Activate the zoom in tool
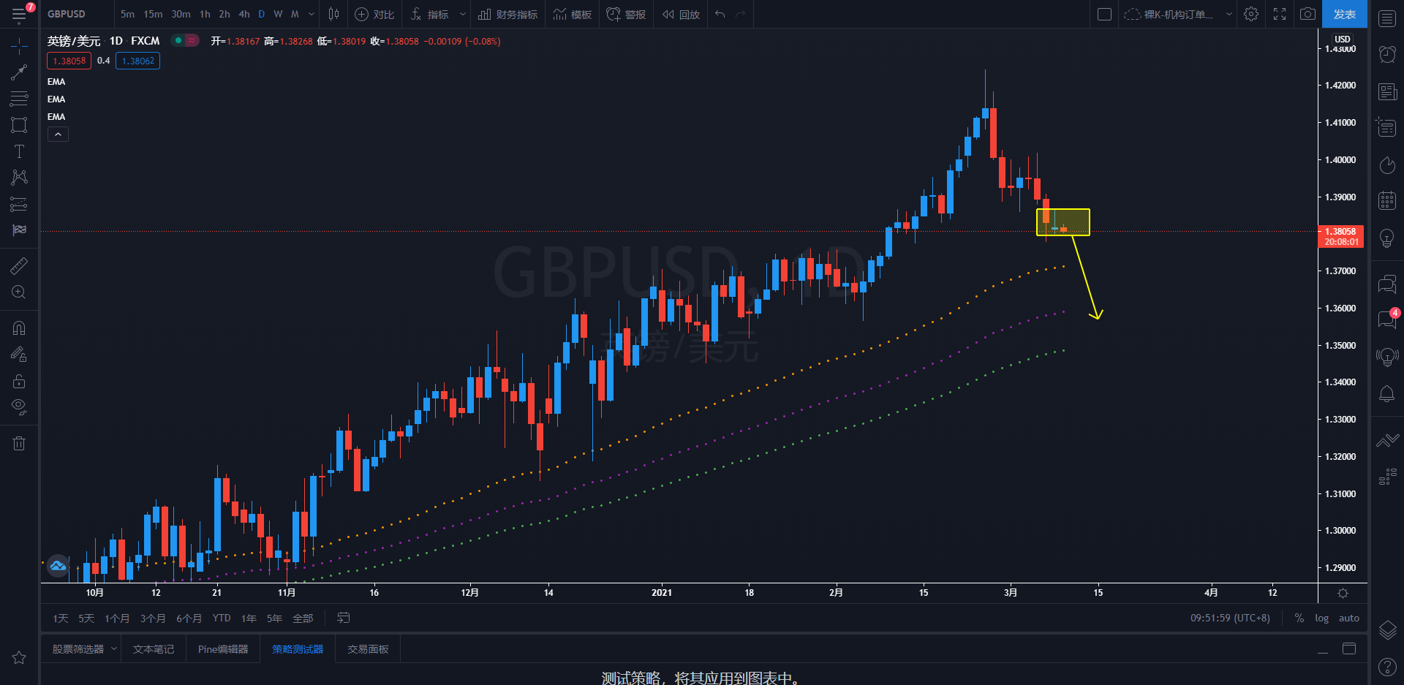Image resolution: width=1404 pixels, height=685 pixels. click(19, 292)
